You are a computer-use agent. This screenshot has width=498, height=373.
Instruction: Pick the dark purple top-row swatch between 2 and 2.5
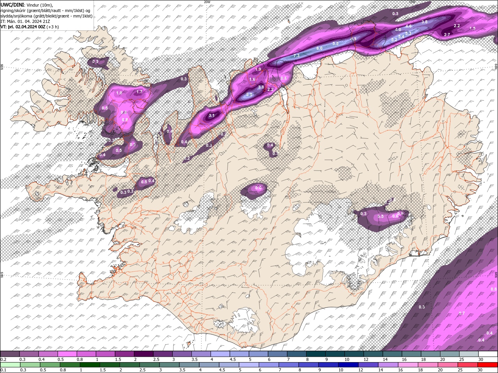tap(144, 354)
